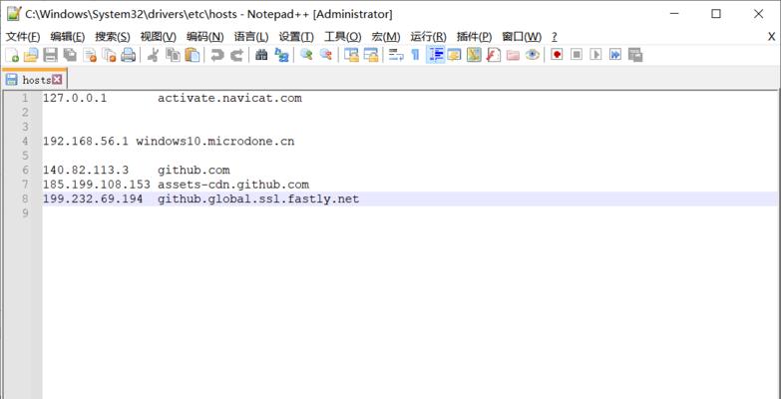The image size is (781, 399).
Task: Cut selection with the scissors icon
Action: click(153, 55)
